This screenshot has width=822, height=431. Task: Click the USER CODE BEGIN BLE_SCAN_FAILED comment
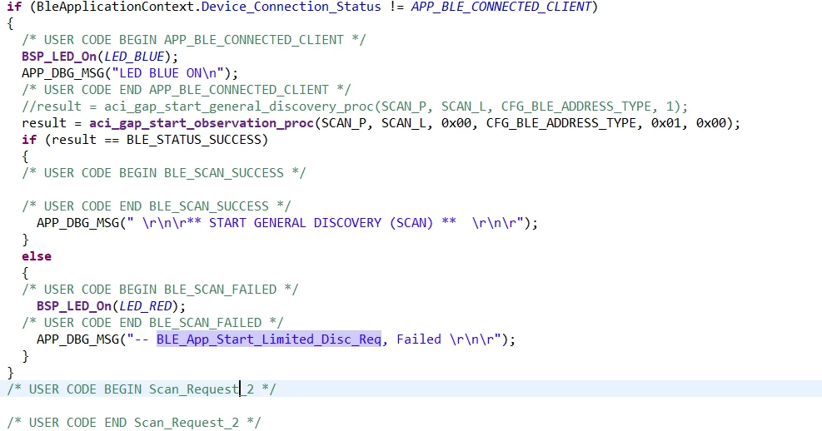coord(160,290)
